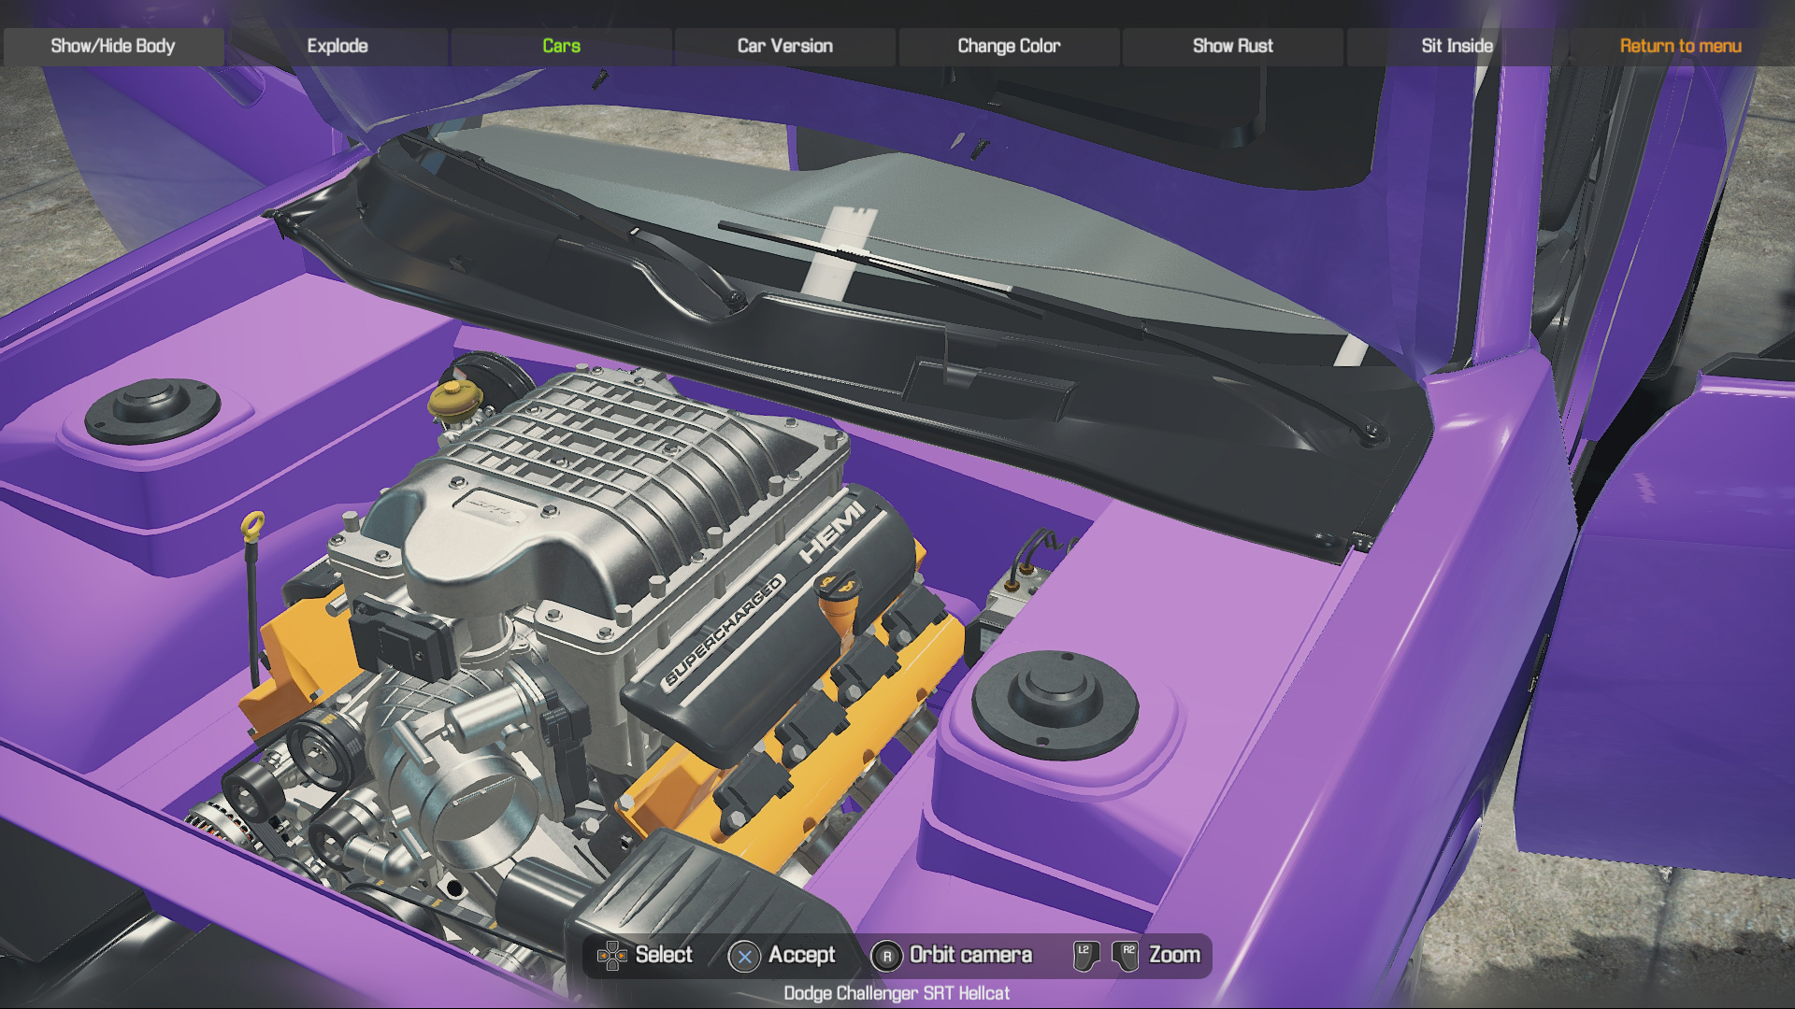Select Return to menu
This screenshot has width=1795, height=1009.
[1681, 46]
